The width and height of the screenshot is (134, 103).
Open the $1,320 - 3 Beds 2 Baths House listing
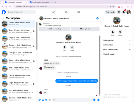click(x=52, y=25)
